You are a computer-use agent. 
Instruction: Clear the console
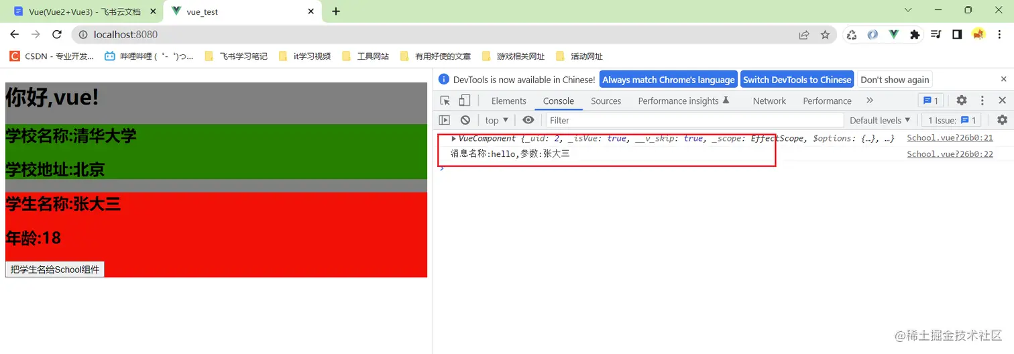(465, 120)
